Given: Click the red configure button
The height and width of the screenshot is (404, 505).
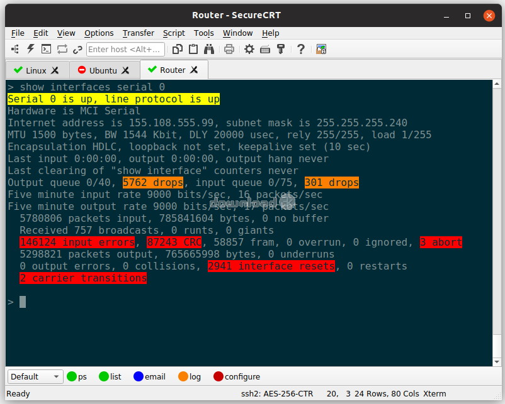Looking at the screenshot, I should [x=237, y=376].
